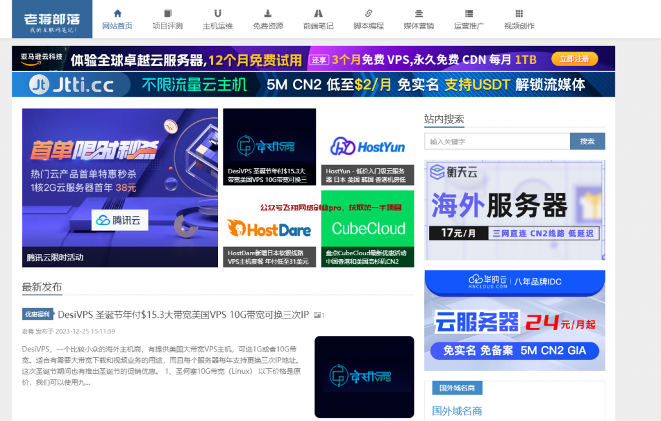Screen dimensions: 661x421
Task: Open the 腾讯云限时活动 featured slide
Action: tap(120, 187)
